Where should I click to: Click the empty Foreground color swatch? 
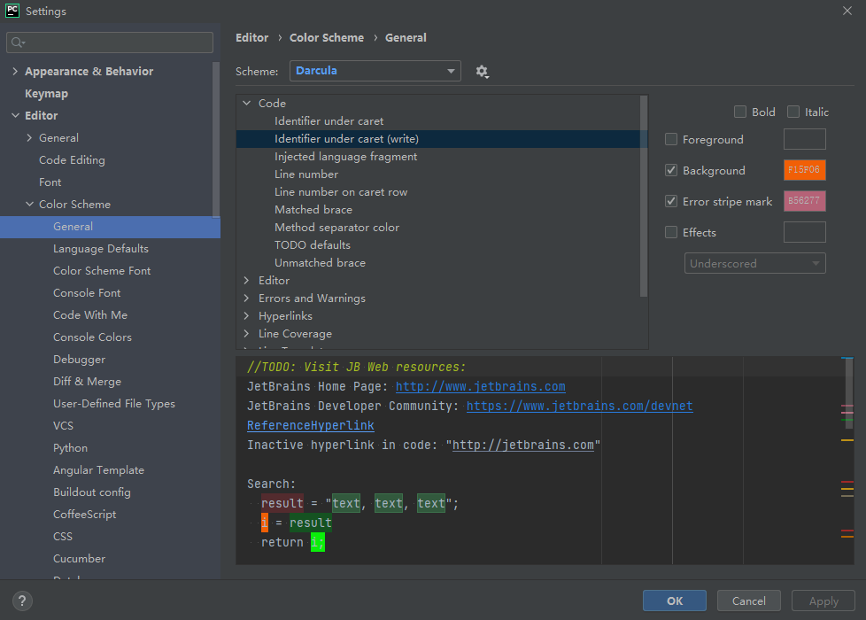(804, 139)
